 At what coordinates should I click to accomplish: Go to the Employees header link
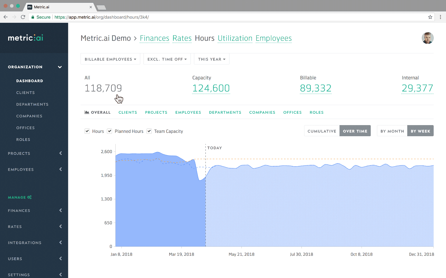tap(274, 38)
